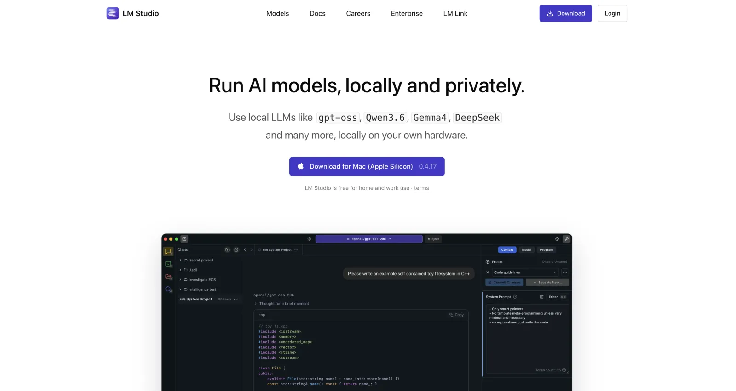Open the Models nav item
This screenshot has width=736, height=391.
point(278,13)
